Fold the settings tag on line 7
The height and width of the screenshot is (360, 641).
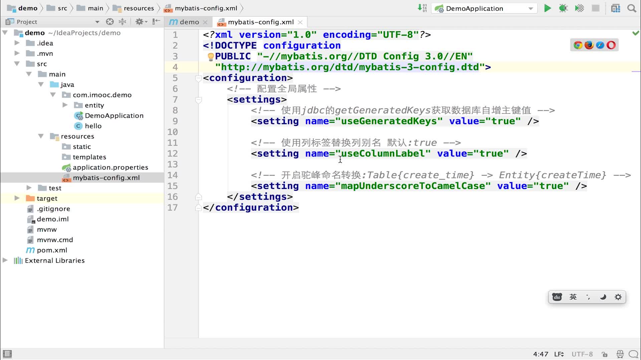198,100
